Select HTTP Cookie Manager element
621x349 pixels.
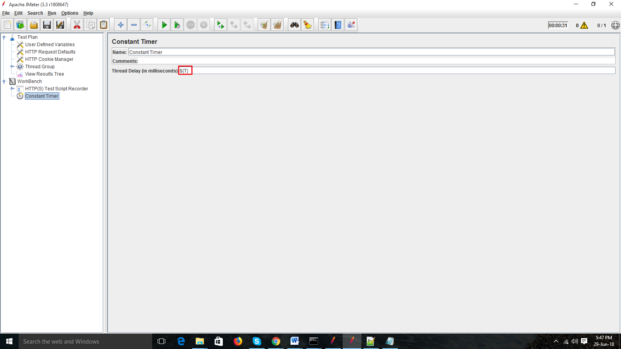[49, 59]
